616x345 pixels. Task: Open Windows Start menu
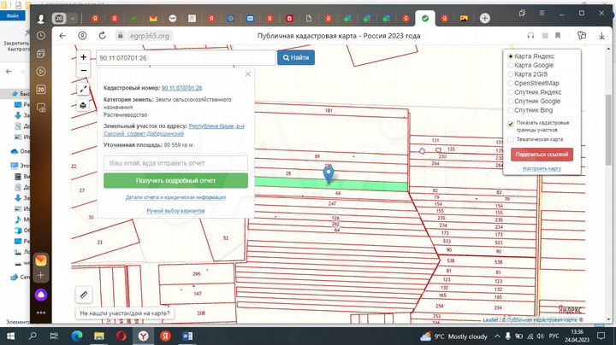point(10,336)
